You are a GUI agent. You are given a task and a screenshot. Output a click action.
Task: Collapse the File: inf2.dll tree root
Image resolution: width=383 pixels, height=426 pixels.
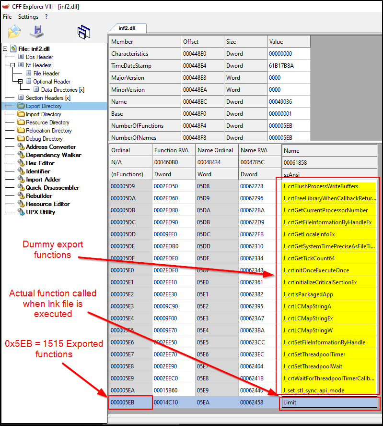point(5,49)
